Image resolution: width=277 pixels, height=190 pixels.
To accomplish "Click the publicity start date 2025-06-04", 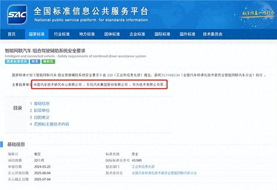I will (x=42, y=173).
